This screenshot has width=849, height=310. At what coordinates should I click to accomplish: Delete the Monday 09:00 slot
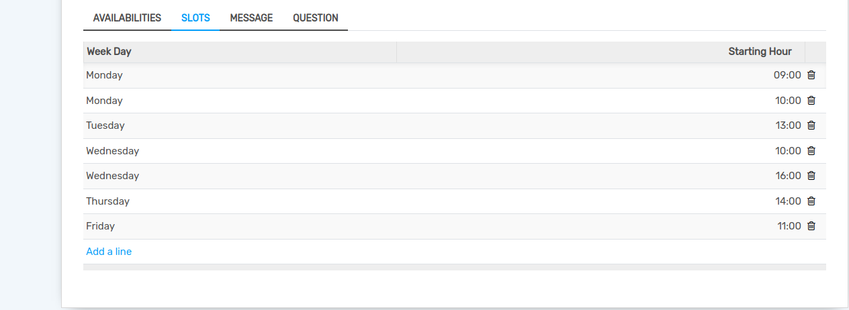pos(811,75)
